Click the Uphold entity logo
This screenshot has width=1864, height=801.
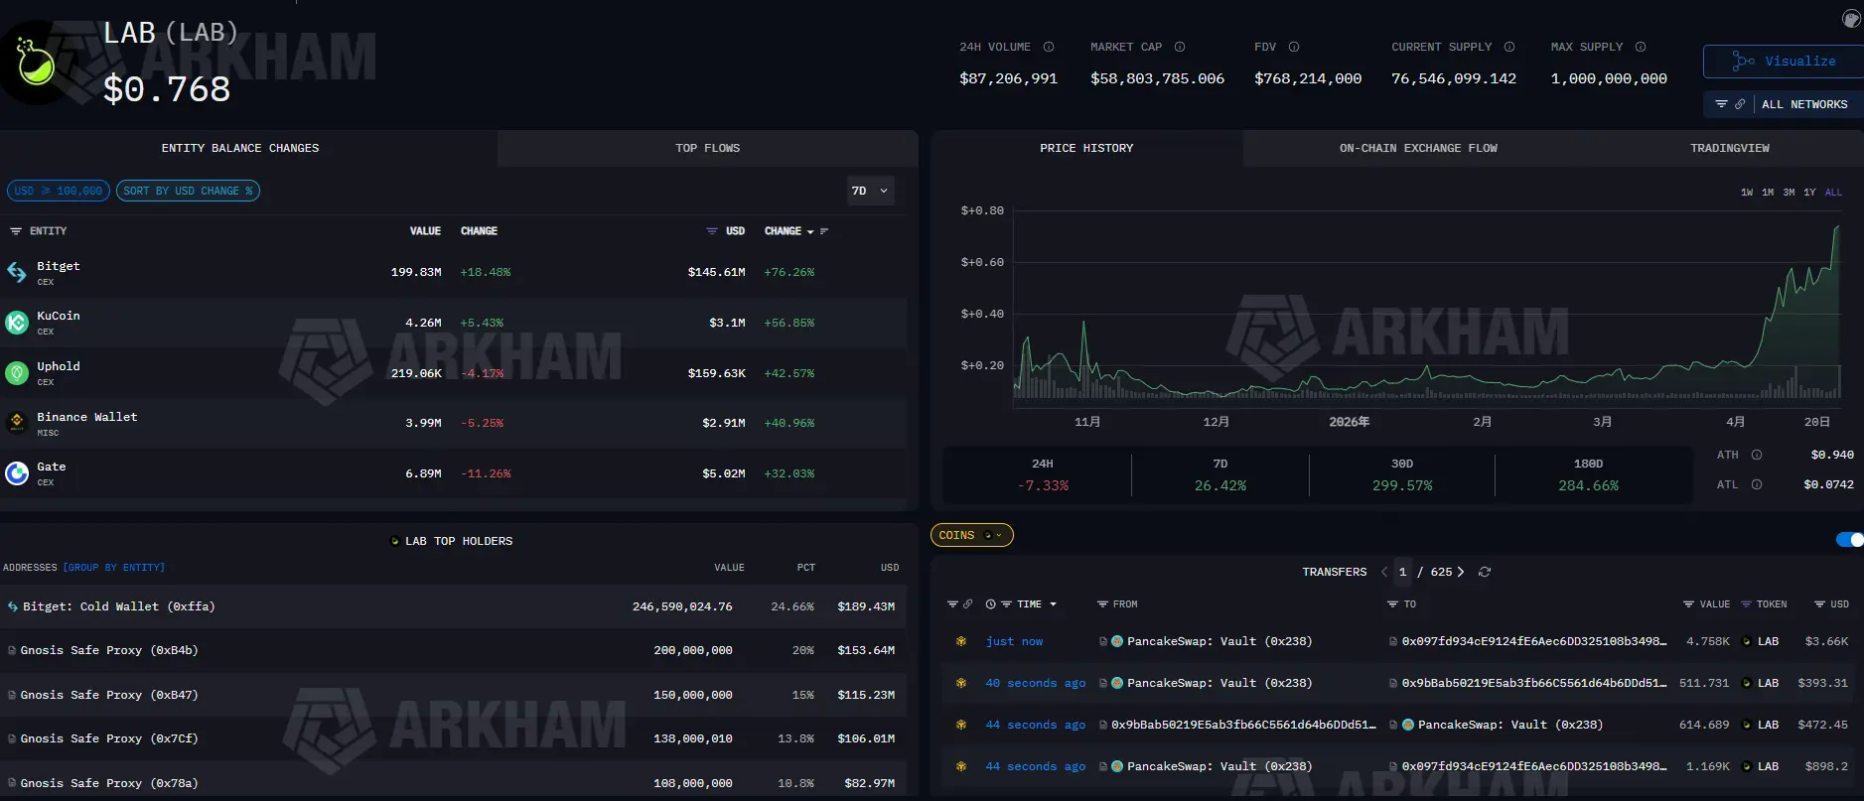tap(17, 373)
